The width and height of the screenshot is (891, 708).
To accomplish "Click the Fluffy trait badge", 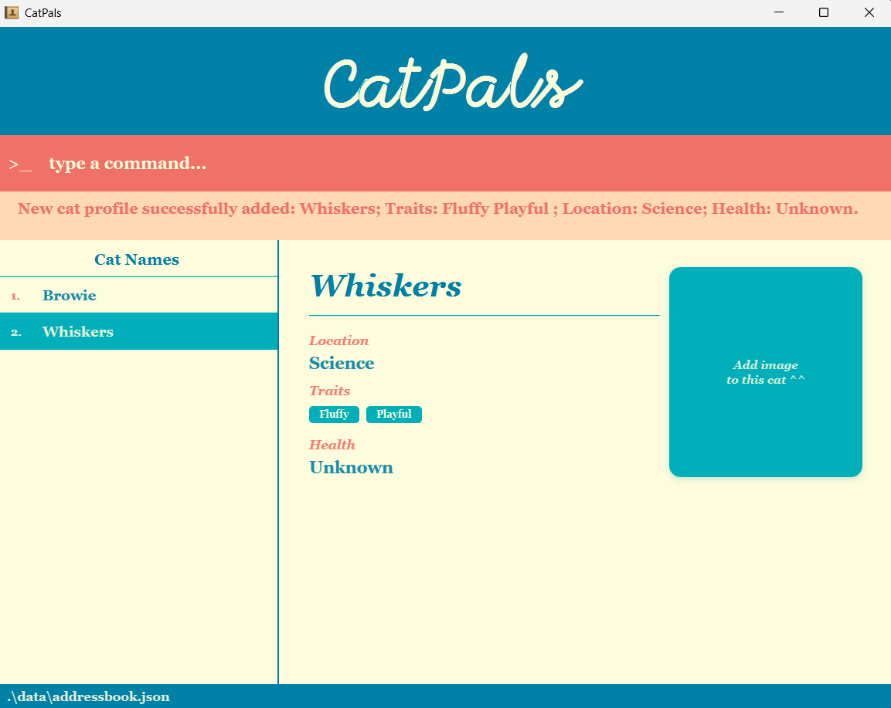I will coord(334,414).
